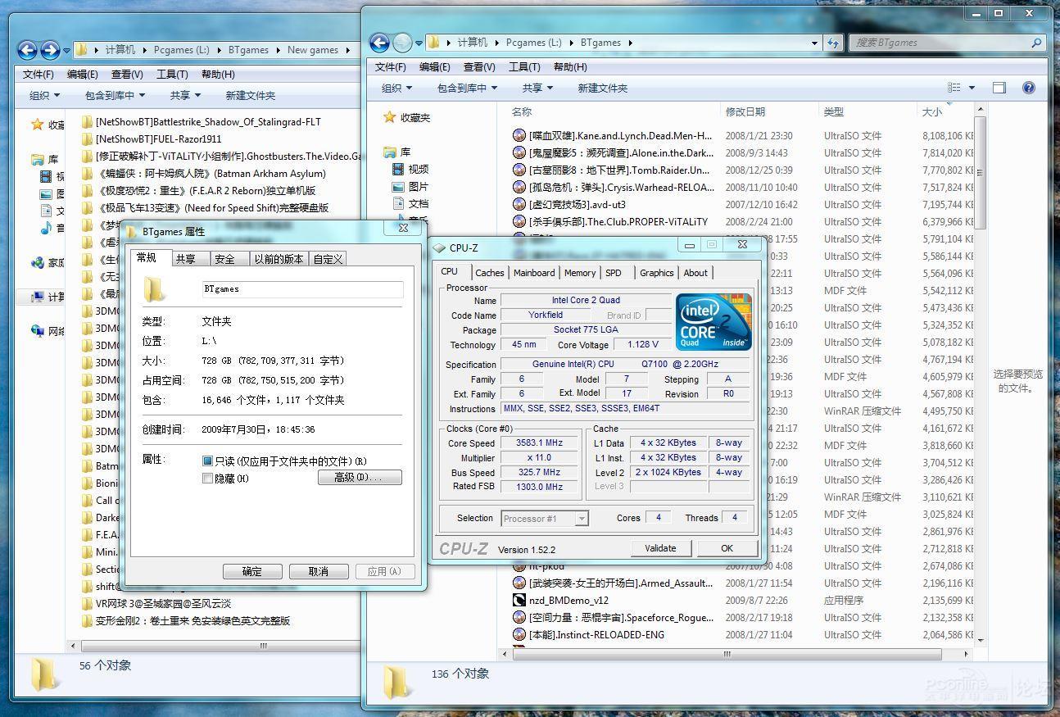This screenshot has height=717, width=1060.
Task: Click back arrow in BTgames explorer window
Action: [379, 43]
